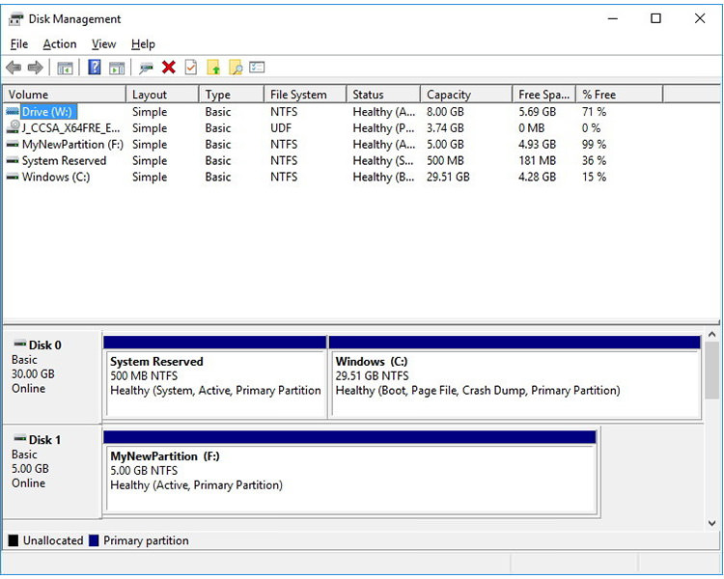Viewport: 724px width, 579px height.
Task: Click the Show/Hide Console Tree icon
Action: (x=65, y=68)
